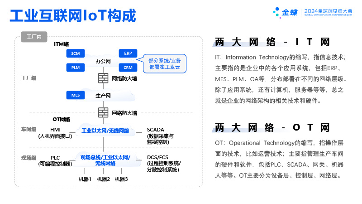Viewport: 362px width, 204px height.
Task: Click the CRM blue box
Action: [x=128, y=68]
